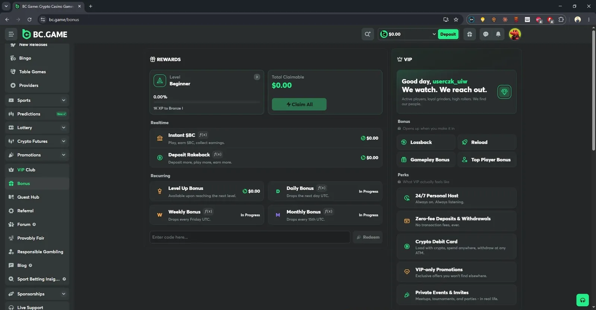Viewport: 596px width, 310px height.
Task: Open the $0.00 balance currency dropdown
Action: (x=408, y=34)
